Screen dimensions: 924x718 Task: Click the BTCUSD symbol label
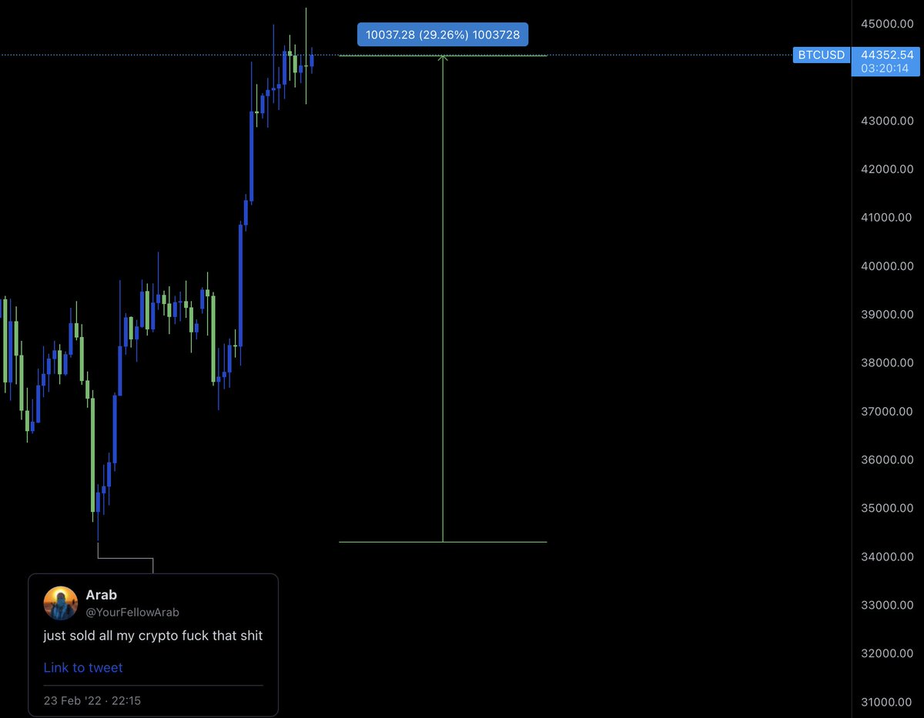click(x=821, y=55)
